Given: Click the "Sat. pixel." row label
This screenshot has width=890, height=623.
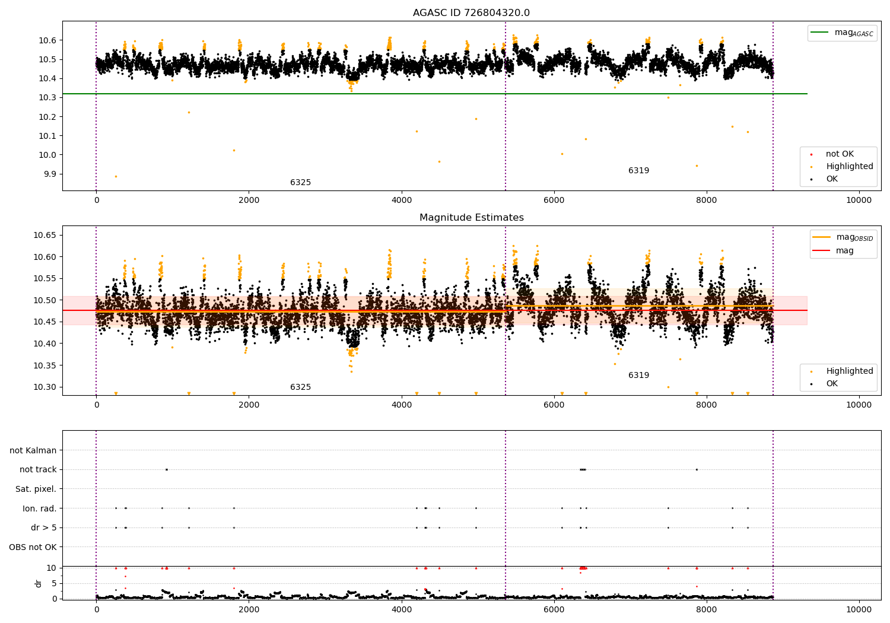Looking at the screenshot, I should (36, 489).
